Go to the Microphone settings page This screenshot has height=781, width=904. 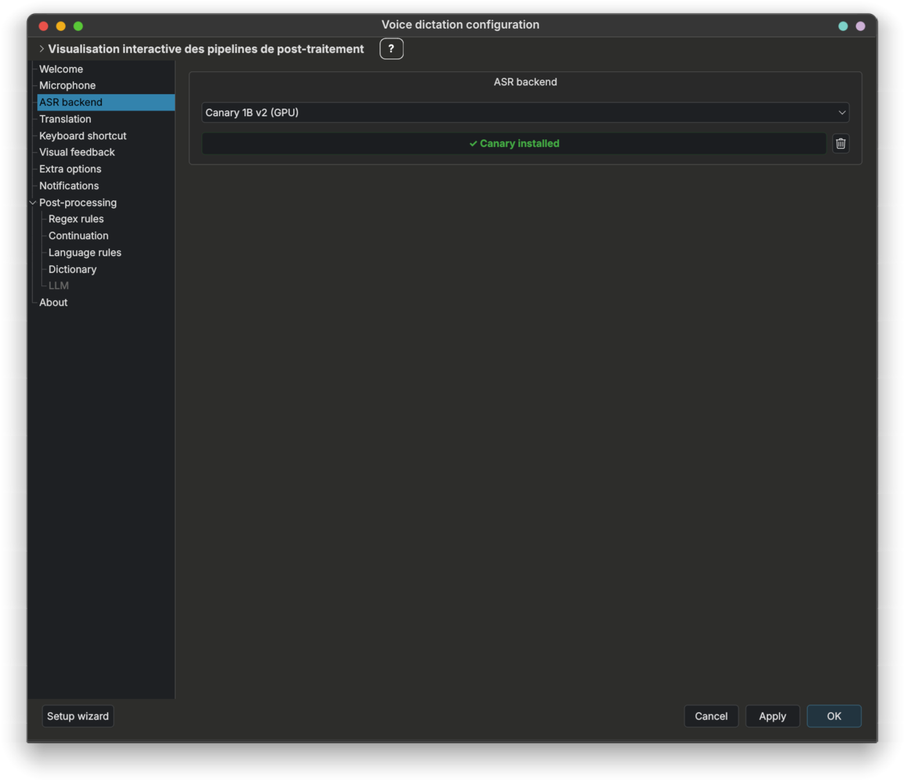(67, 85)
